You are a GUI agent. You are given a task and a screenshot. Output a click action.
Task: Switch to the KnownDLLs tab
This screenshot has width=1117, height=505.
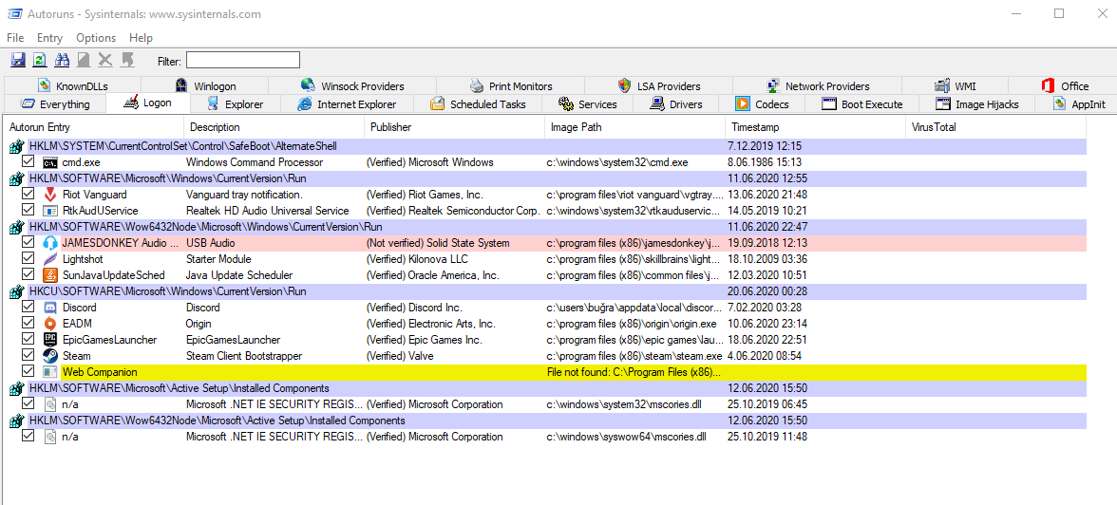[72, 86]
